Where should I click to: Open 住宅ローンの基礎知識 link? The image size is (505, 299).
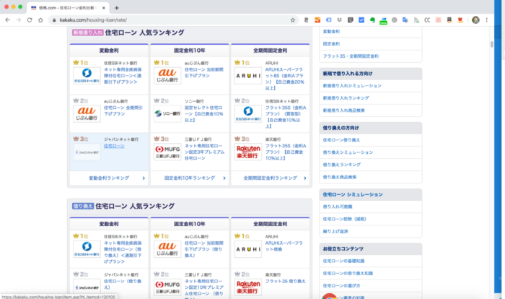[x=343, y=261]
